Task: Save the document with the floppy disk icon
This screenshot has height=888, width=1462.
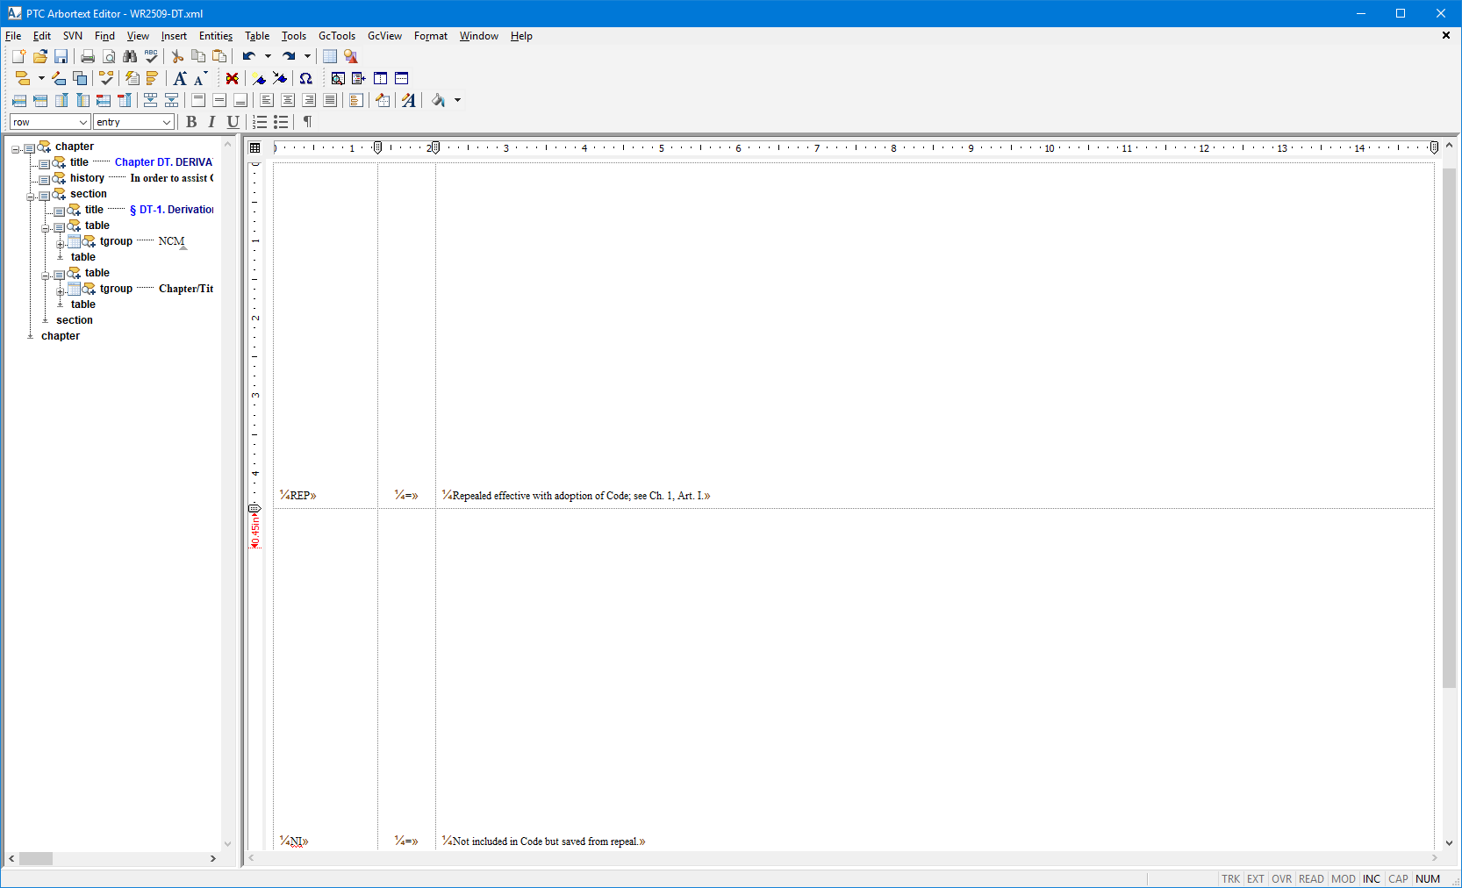Action: point(61,56)
